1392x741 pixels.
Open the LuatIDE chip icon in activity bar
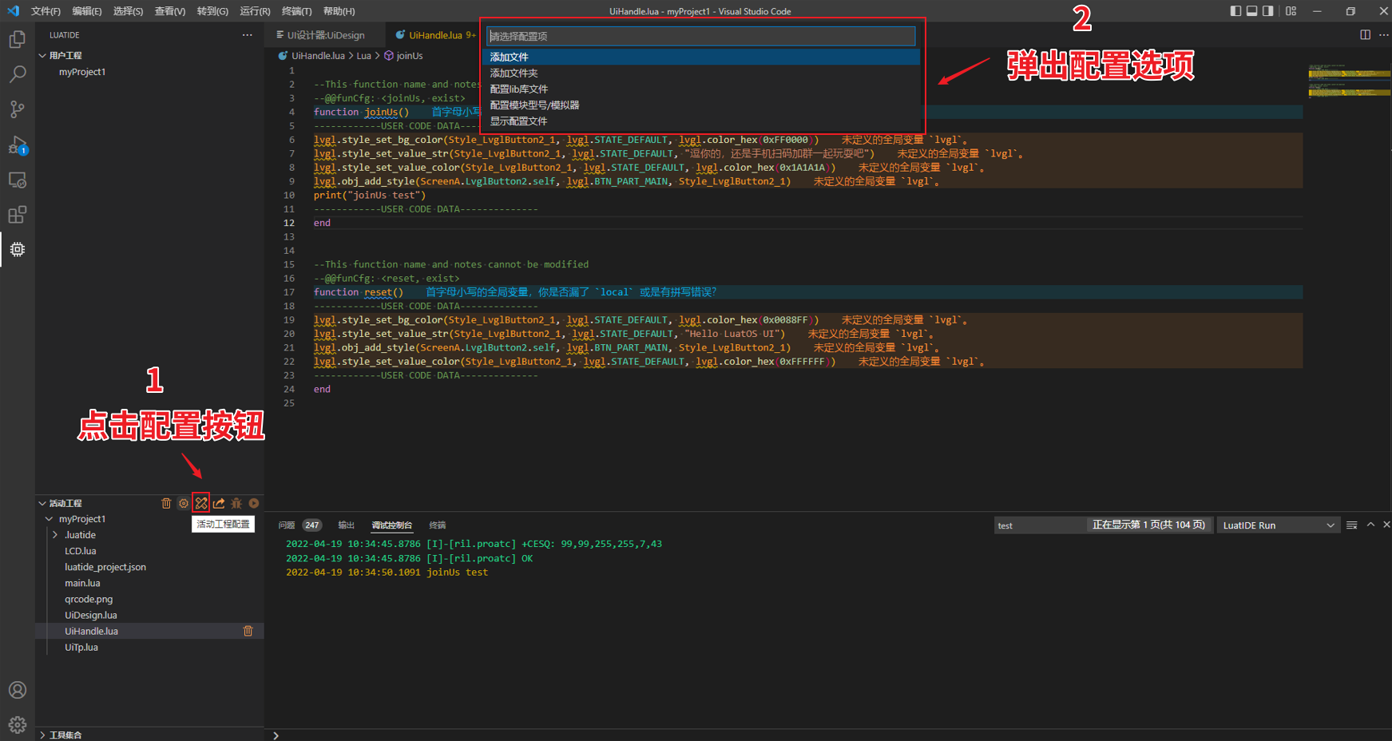pyautogui.click(x=17, y=250)
